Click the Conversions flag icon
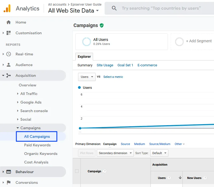Image resolution: width=214 pixels, height=187 pixels. (x=9, y=182)
